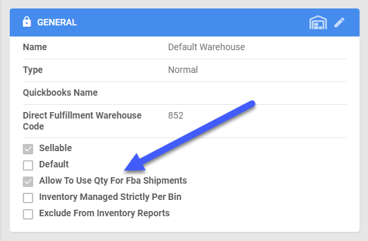Toggle the Sellable checkbox
This screenshot has width=368, height=241.
[28, 149]
